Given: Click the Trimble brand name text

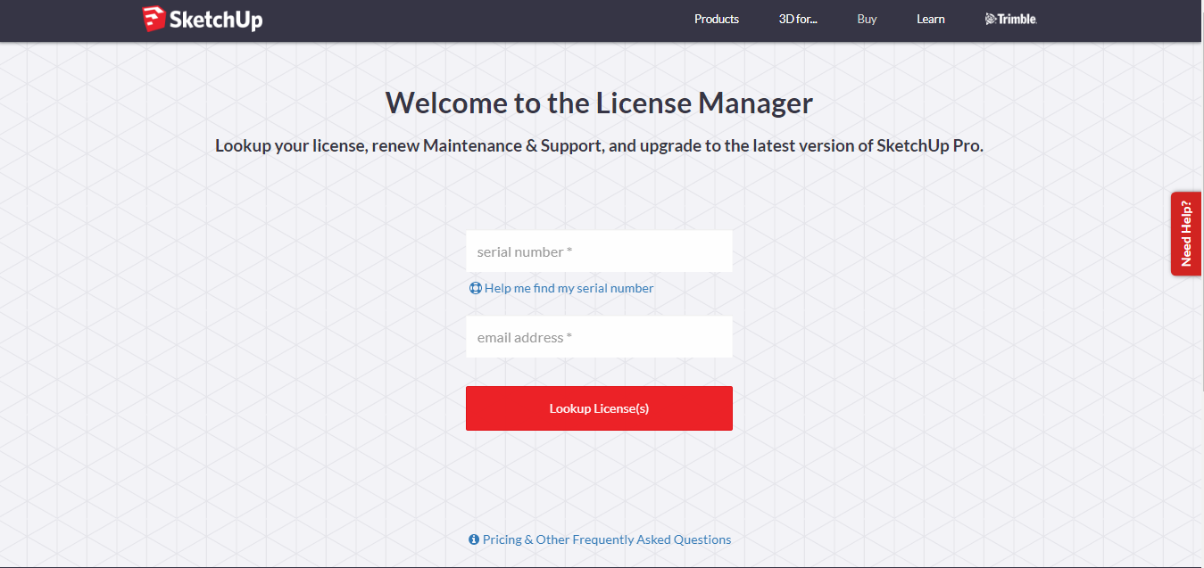Looking at the screenshot, I should [x=1017, y=19].
